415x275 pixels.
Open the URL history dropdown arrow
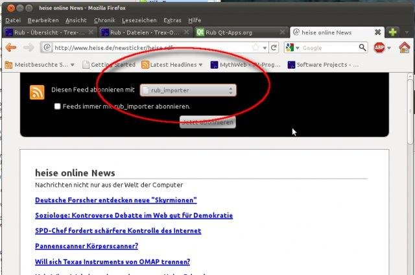(265, 48)
